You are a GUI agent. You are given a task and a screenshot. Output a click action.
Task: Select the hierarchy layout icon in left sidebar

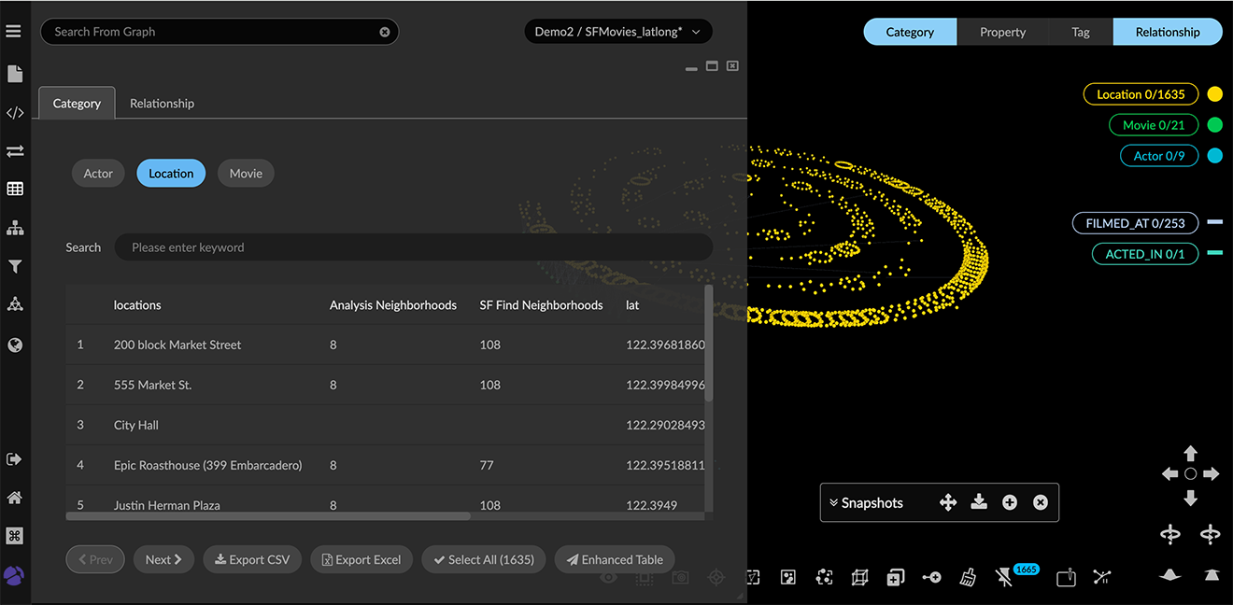pyautogui.click(x=15, y=227)
